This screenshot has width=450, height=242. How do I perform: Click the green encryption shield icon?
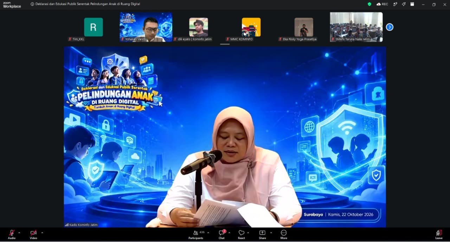click(x=369, y=4)
